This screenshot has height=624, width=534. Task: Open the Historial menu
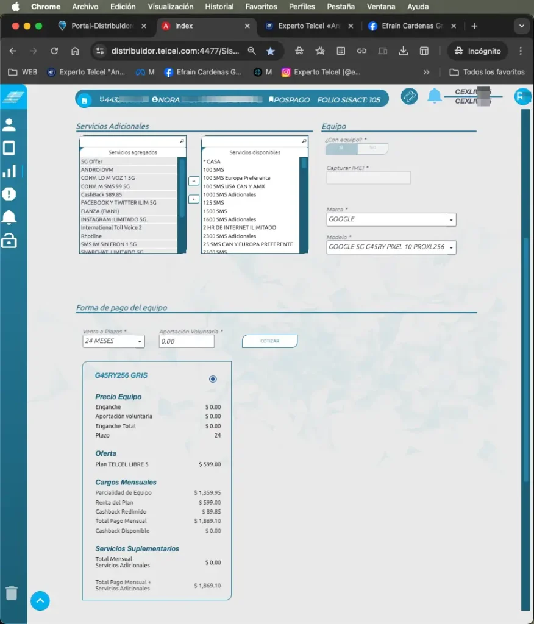pos(219,7)
